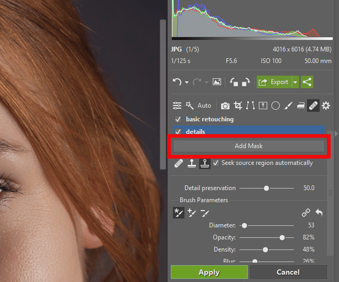Select the camera and lens tool
339x282 pixels.
[225, 106]
